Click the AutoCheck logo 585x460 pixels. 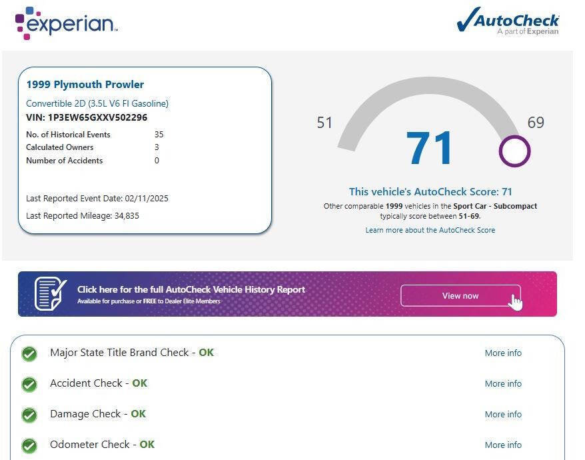(508, 22)
